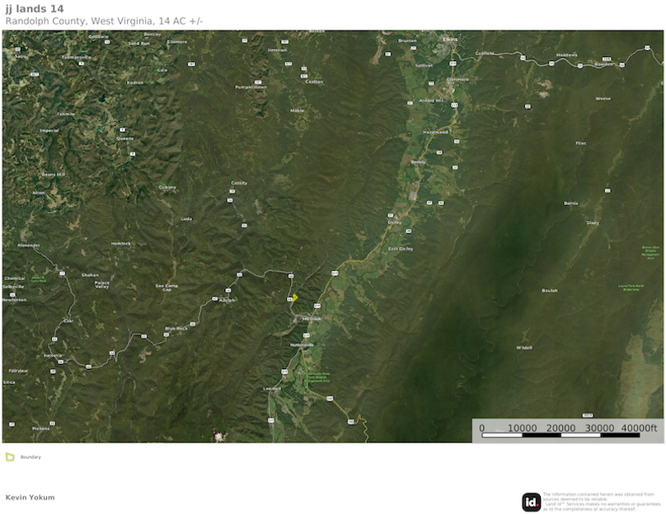666x514 pixels.
Task: Click the US 250 highway shield near Mill Creek
Action: 317,305
